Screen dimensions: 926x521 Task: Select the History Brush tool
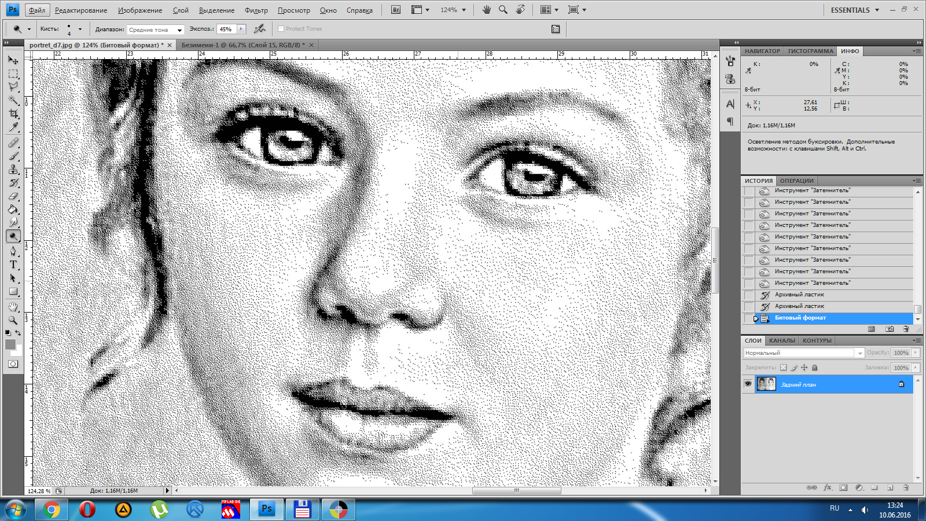click(x=13, y=183)
